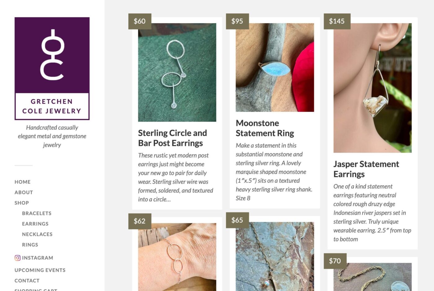Open Moonstone Statement Ring title link
The width and height of the screenshot is (434, 291).
[x=265, y=128]
